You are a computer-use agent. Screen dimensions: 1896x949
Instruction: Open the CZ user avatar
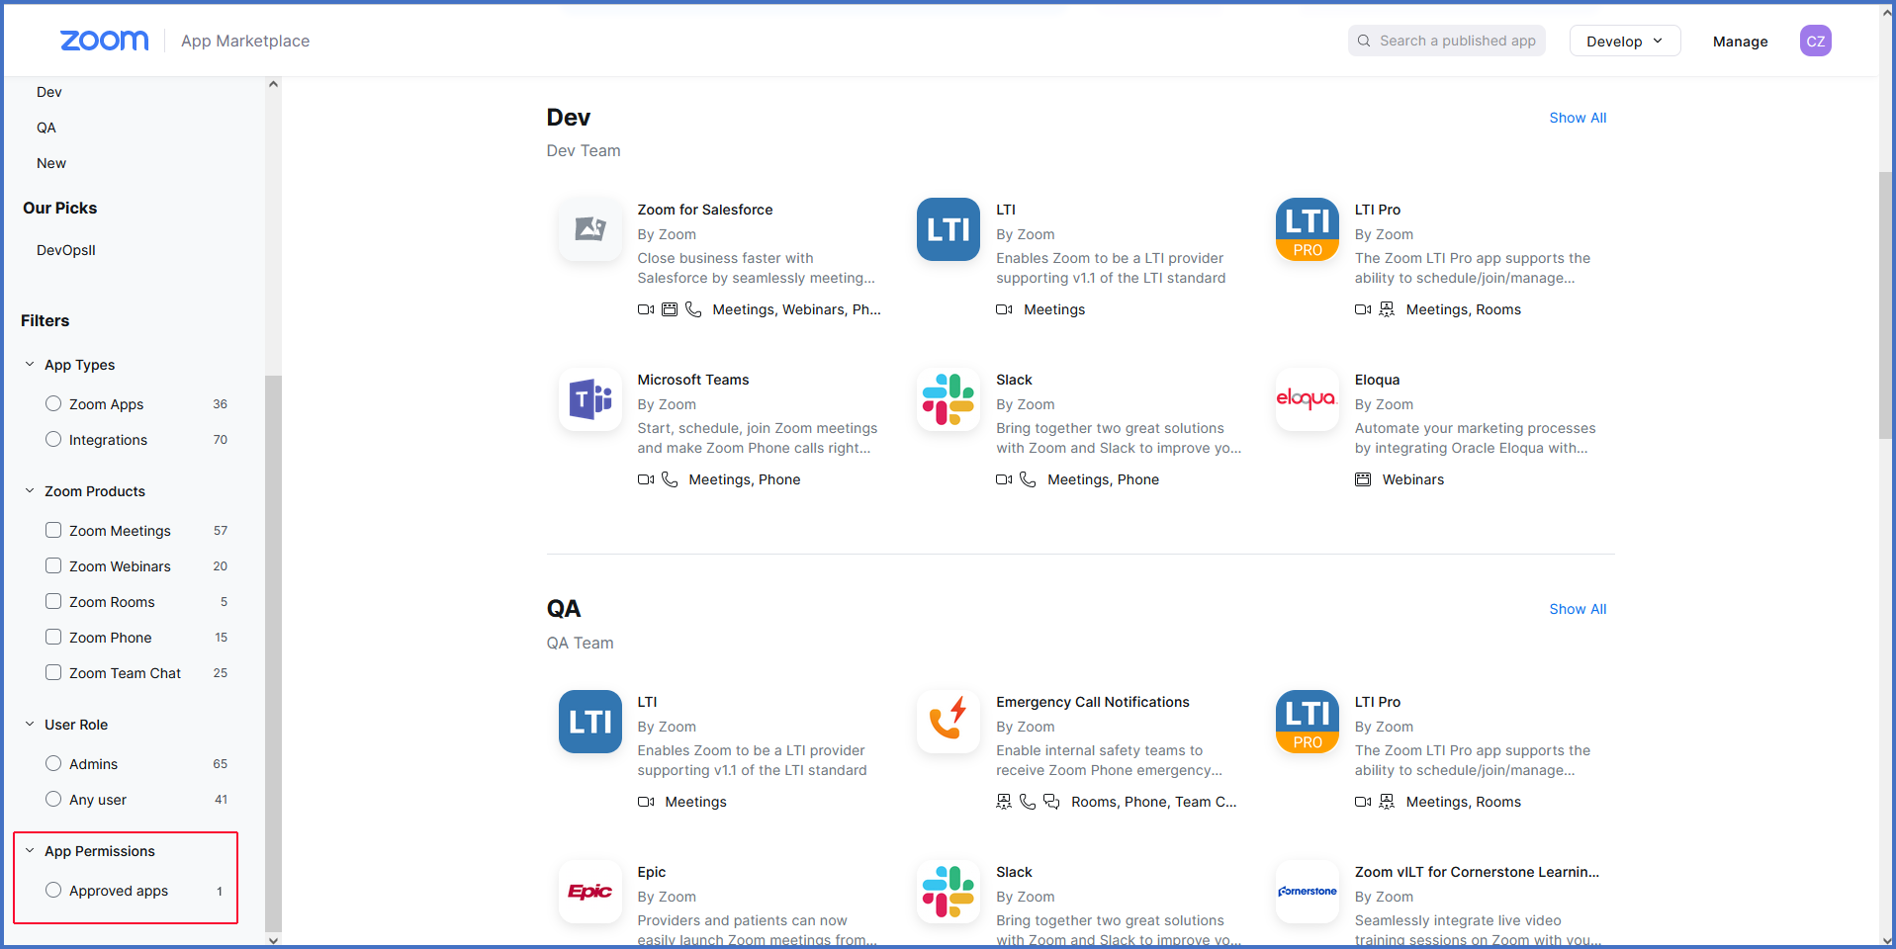click(x=1815, y=41)
